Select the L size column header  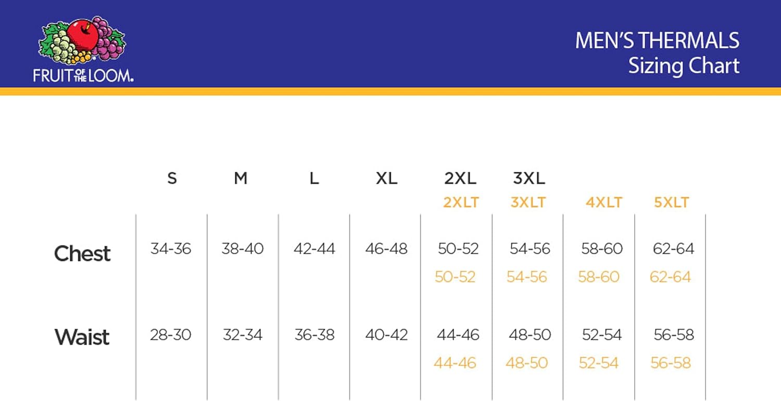coord(314,178)
